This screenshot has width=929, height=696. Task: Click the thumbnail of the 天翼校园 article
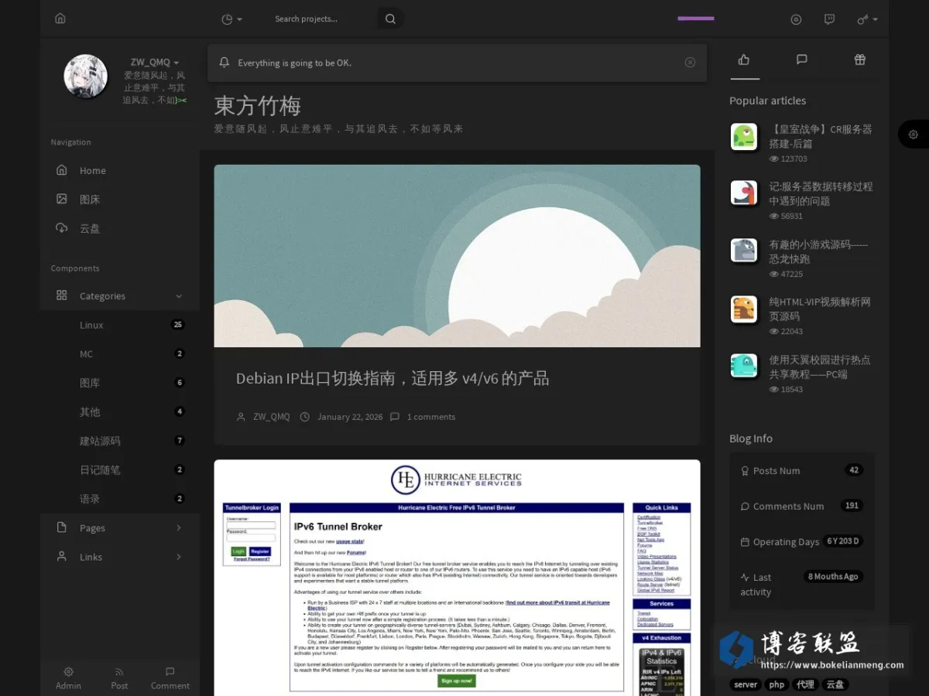pyautogui.click(x=744, y=366)
